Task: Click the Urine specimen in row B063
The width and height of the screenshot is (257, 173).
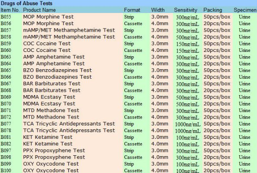Action: click(244, 57)
